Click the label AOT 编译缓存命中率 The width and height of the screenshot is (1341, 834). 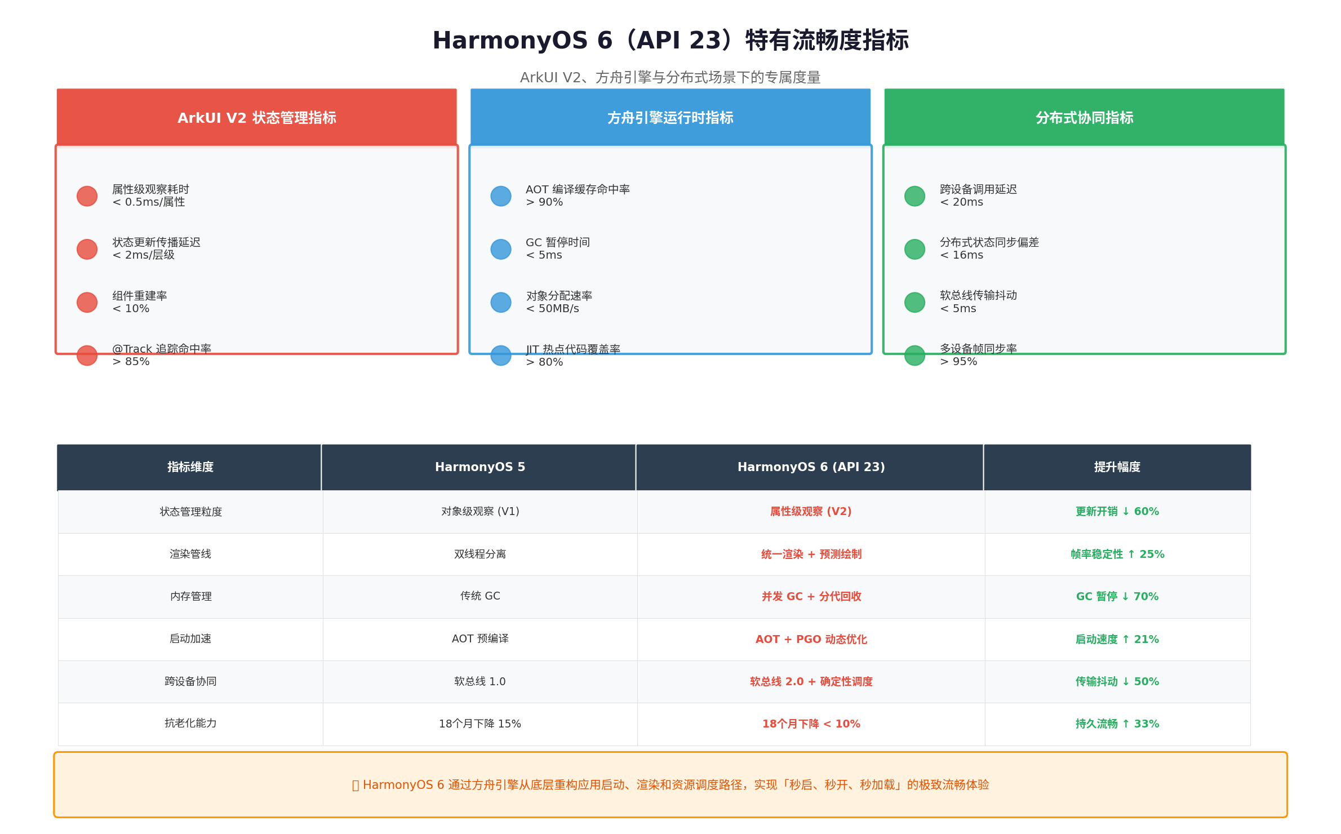point(578,189)
